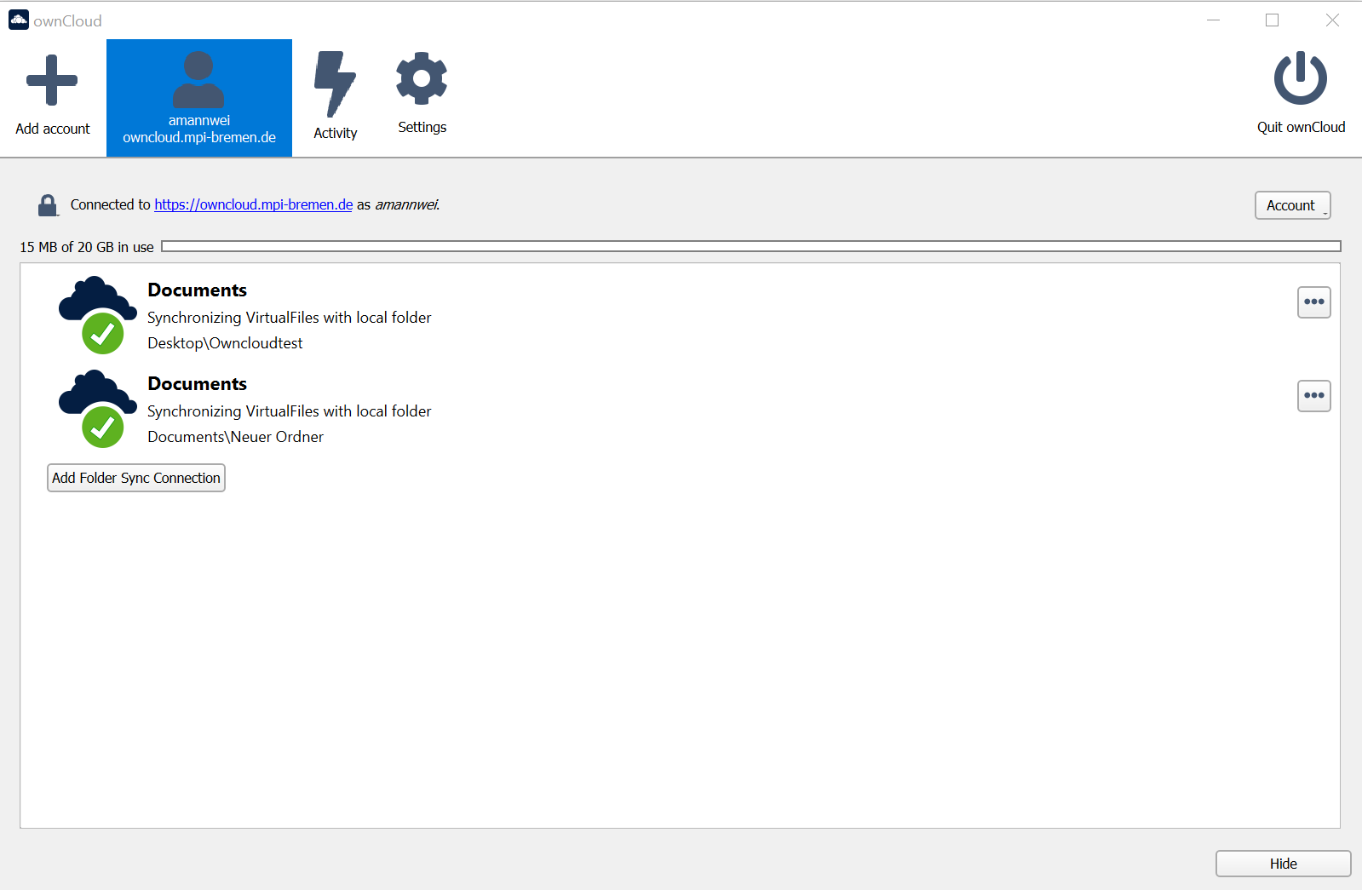Viewport: 1362px width, 890px height.
Task: Select the amannwei account tab
Action: pos(199,98)
